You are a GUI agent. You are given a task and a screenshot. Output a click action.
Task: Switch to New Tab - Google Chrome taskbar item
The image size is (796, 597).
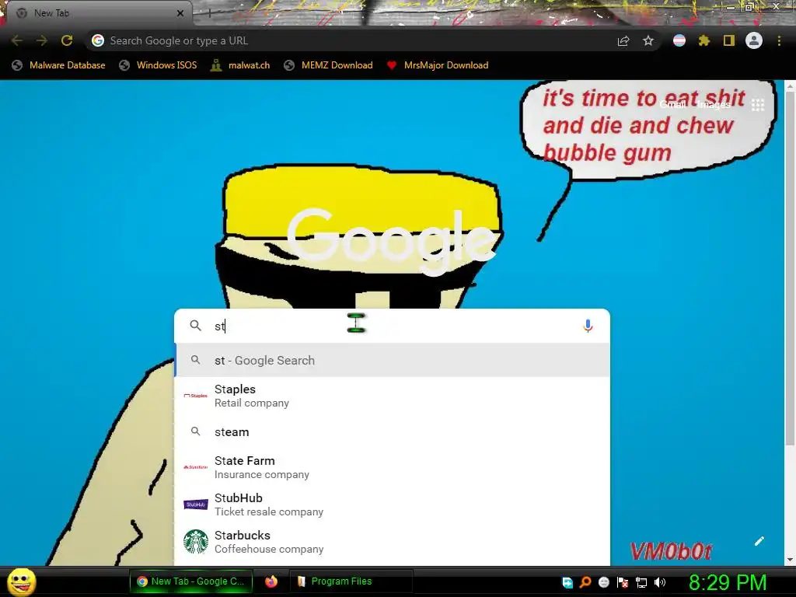(191, 581)
